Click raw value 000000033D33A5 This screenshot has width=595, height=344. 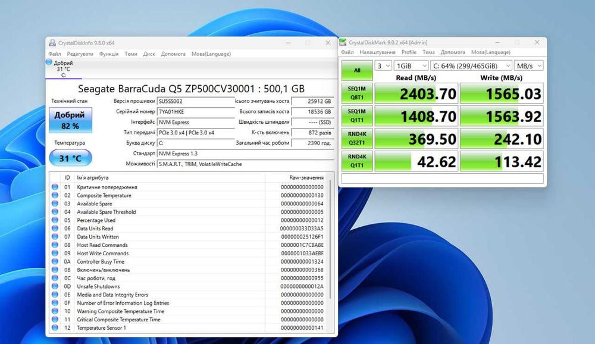(x=302, y=229)
